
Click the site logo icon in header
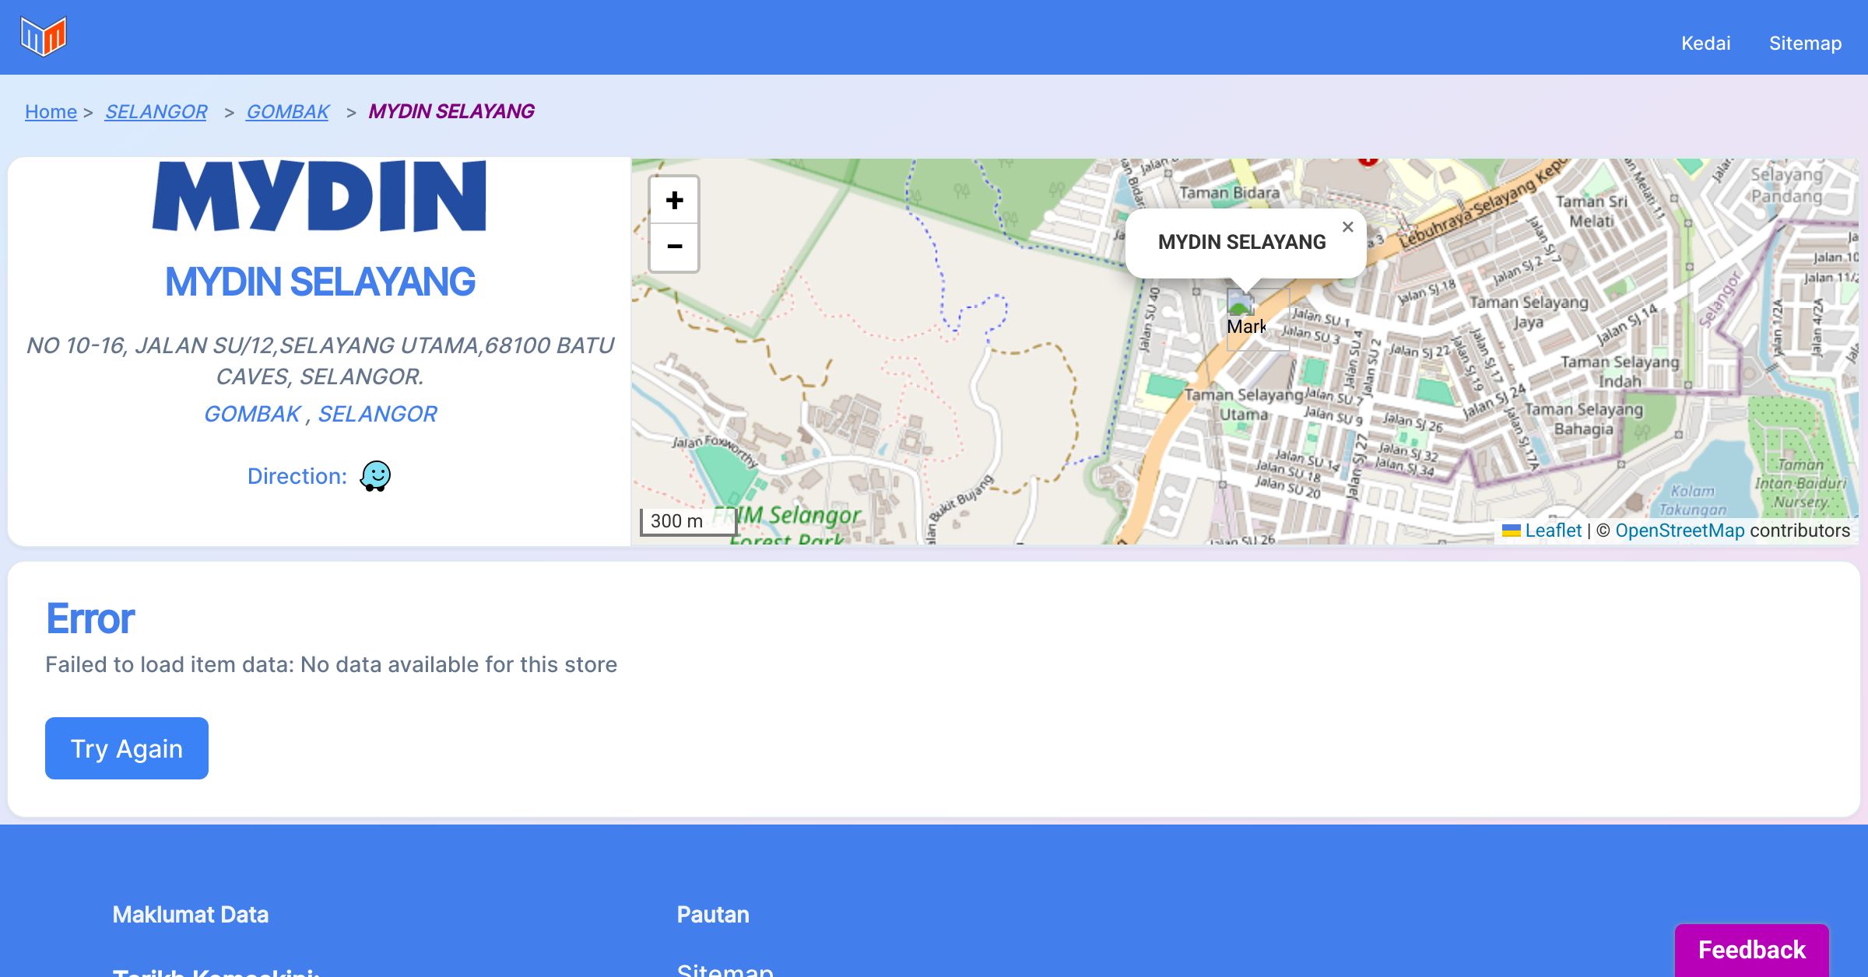click(x=44, y=37)
